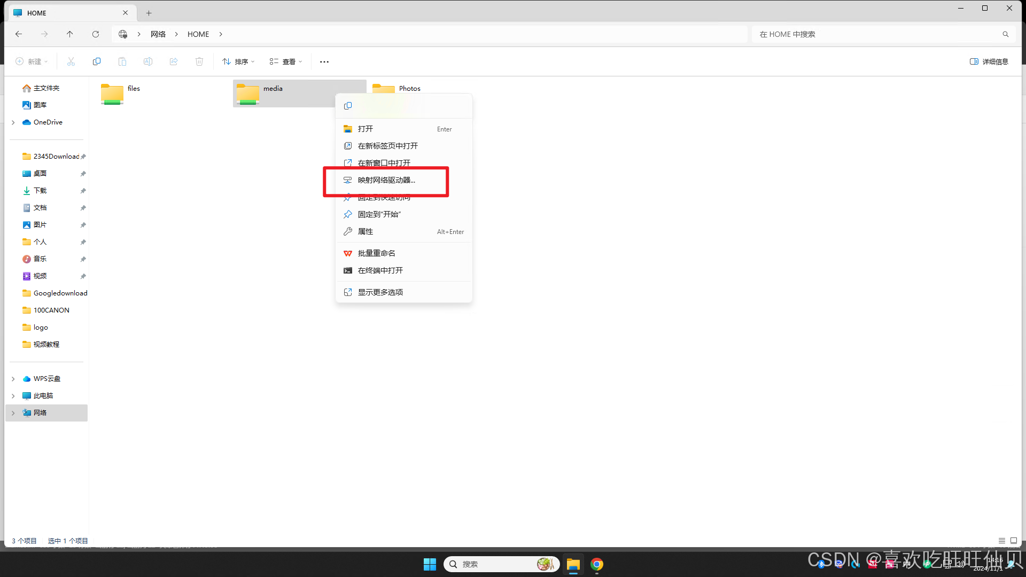Open Chrome from the taskbar
The height and width of the screenshot is (577, 1026).
597,564
